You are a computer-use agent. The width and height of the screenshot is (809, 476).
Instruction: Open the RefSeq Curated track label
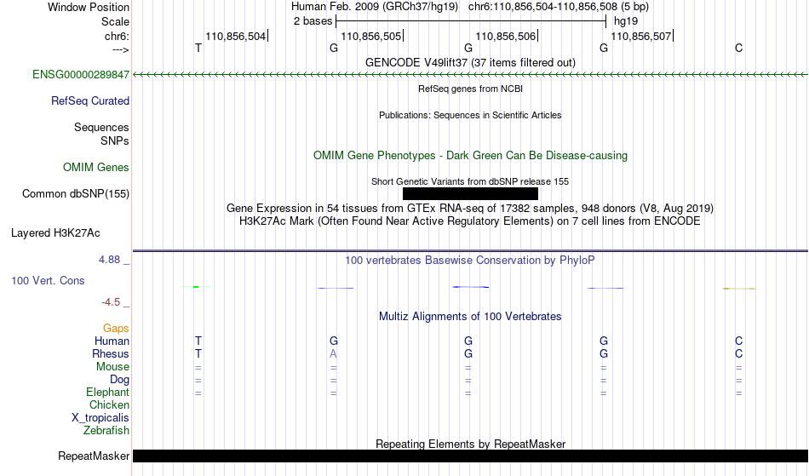[89, 101]
